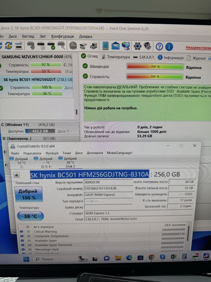
Task: Open the disk test icon with gear
Action: (x=31, y=45)
